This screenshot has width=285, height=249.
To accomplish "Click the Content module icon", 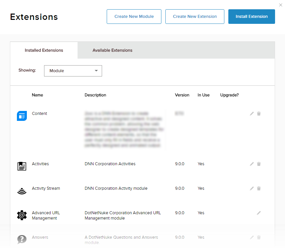I will 22,116.
